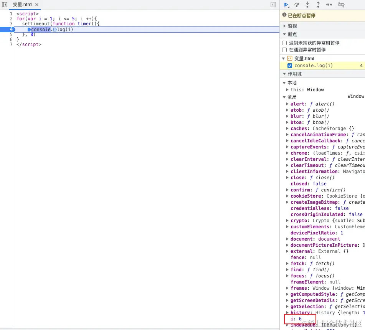The image size is (365, 330).
Task: Click line number 3 in gutter
Action: tap(11, 24)
